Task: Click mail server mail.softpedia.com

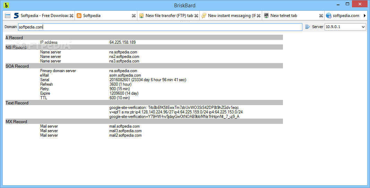Action: point(124,126)
